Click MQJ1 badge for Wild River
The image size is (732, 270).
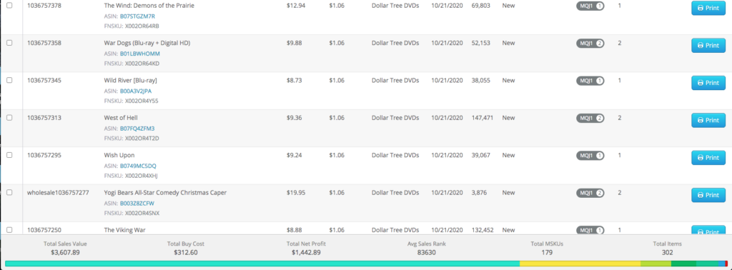[x=590, y=81]
